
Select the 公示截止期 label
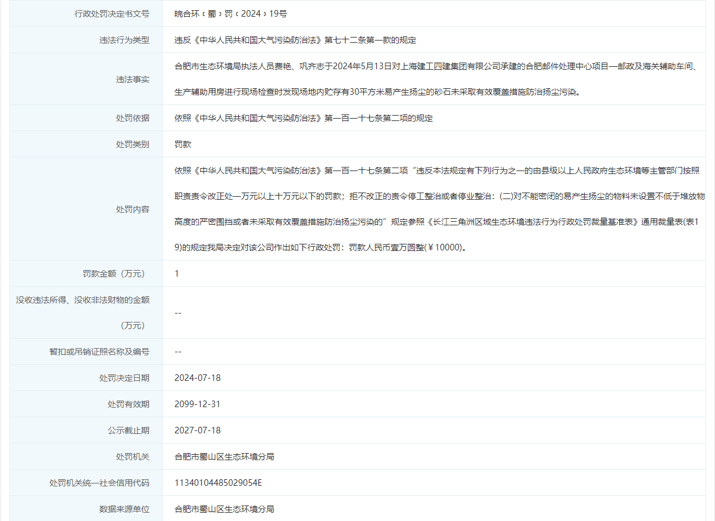coord(129,430)
